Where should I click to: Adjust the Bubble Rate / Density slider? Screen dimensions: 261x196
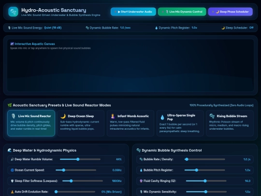tap(205, 159)
